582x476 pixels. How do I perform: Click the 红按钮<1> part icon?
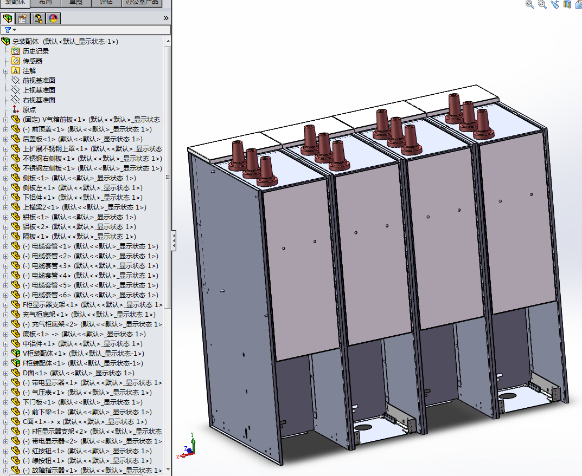(x=16, y=451)
